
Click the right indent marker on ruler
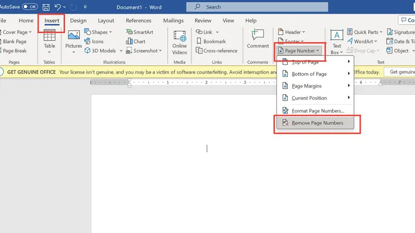click(380, 84)
